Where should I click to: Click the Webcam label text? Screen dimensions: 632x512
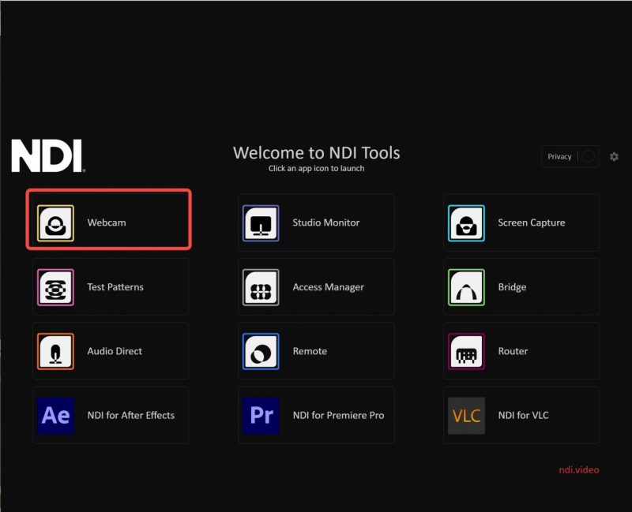[107, 222]
